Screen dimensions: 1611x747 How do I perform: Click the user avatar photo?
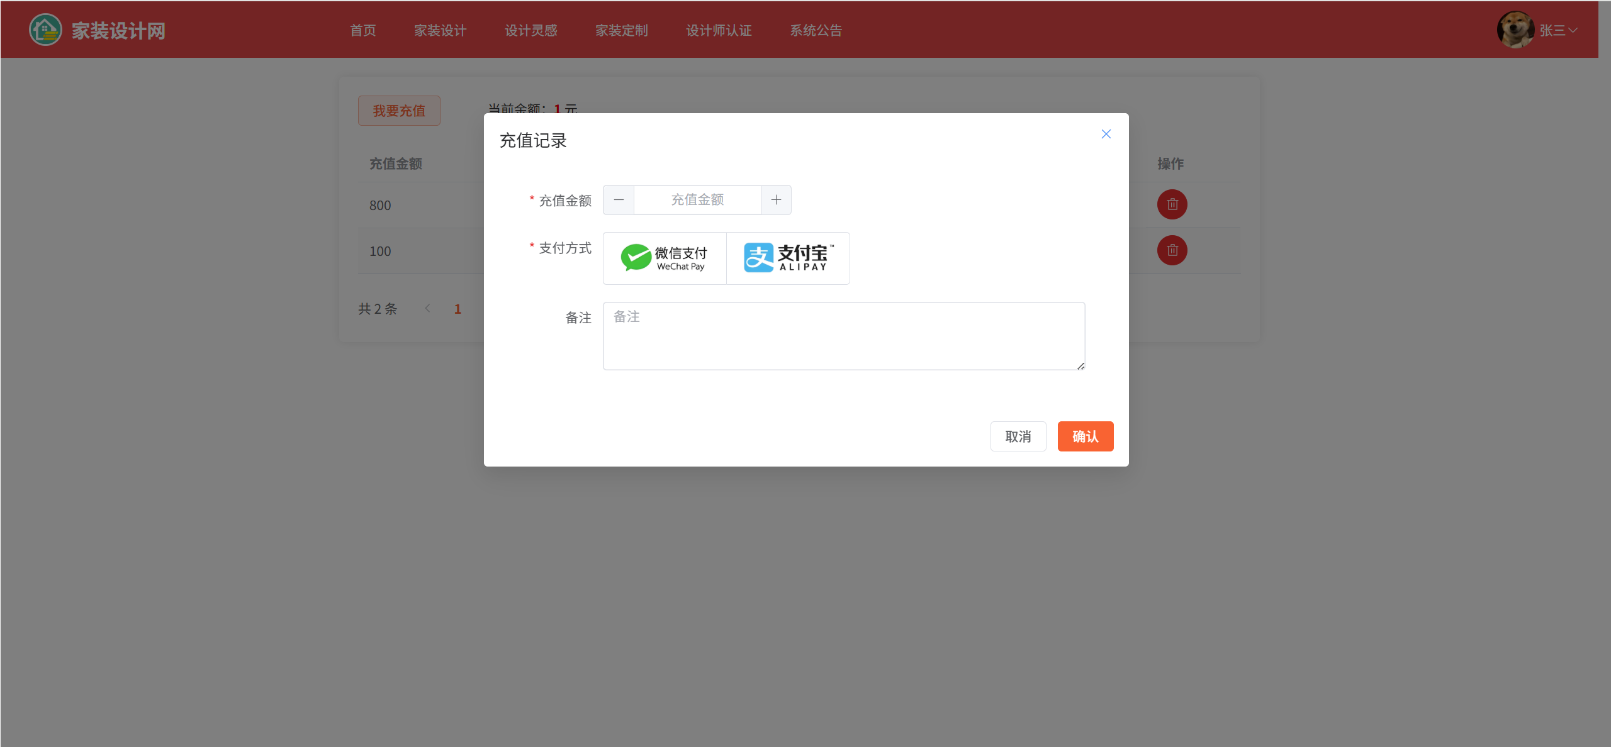[x=1515, y=30]
